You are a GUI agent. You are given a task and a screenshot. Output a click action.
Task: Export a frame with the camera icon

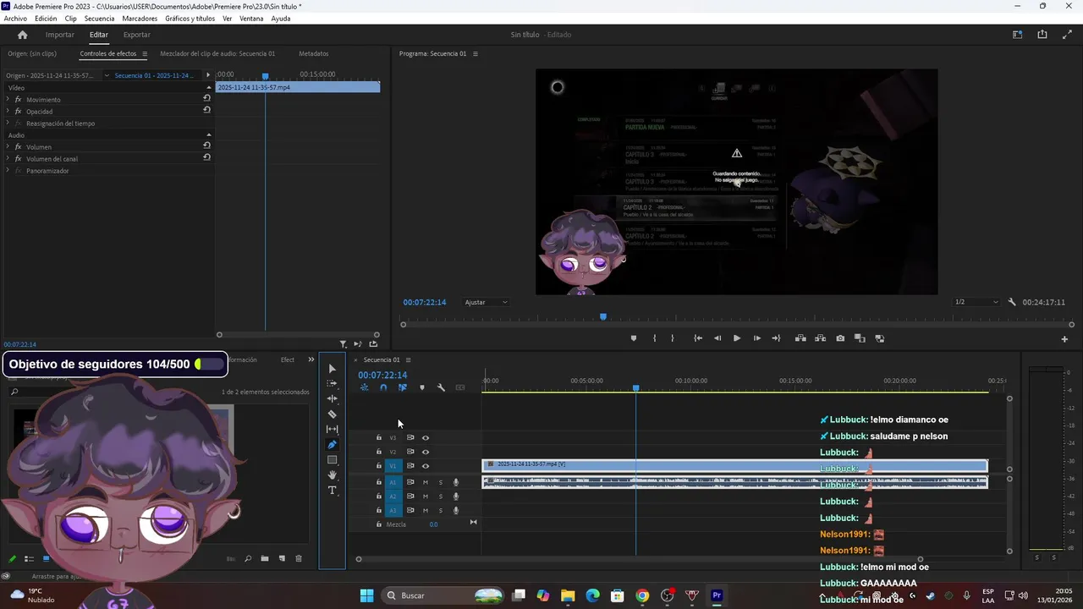[840, 338]
